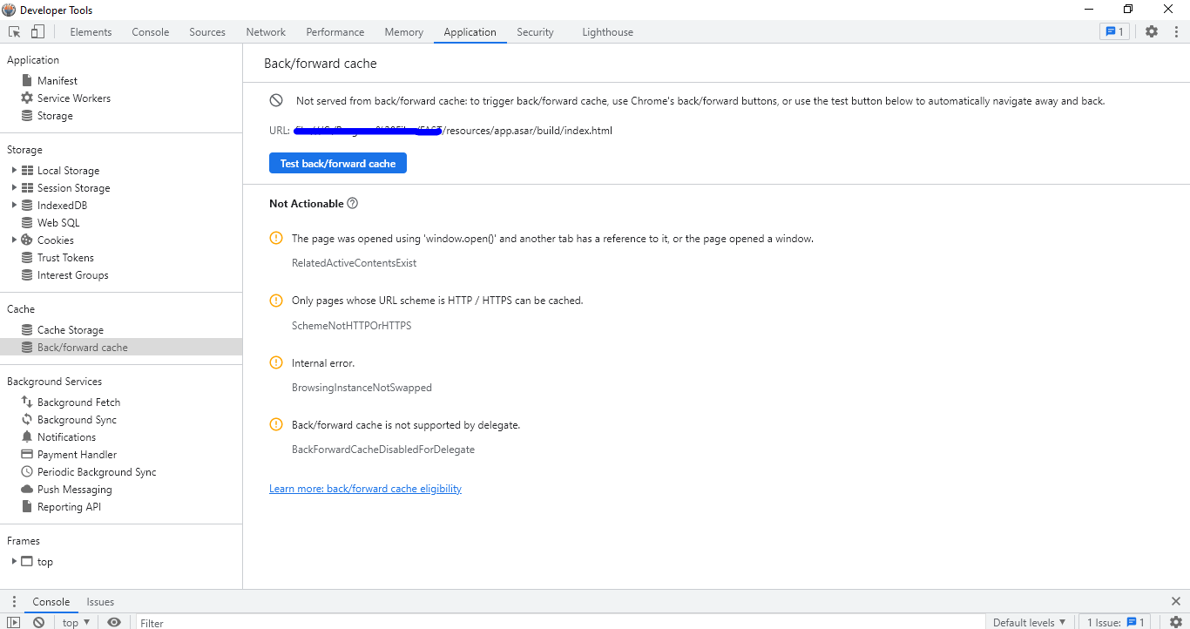The height and width of the screenshot is (629, 1190).
Task: Open the Default levels dropdown
Action: 1029,622
